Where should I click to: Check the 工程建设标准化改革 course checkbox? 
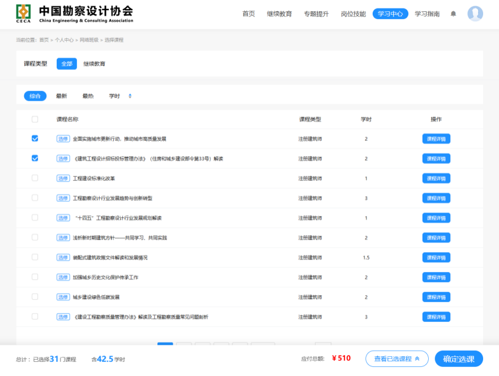[35, 178]
